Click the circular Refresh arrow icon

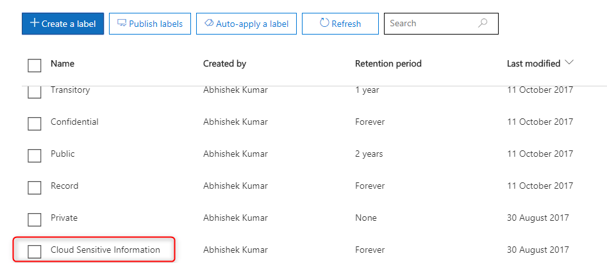pyautogui.click(x=324, y=23)
